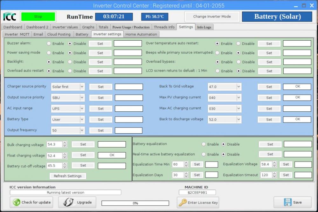Screen dimensions: 318x212
Task: Select Disable for Over temperature auto restart
Action: pyautogui.click(x=238, y=43)
